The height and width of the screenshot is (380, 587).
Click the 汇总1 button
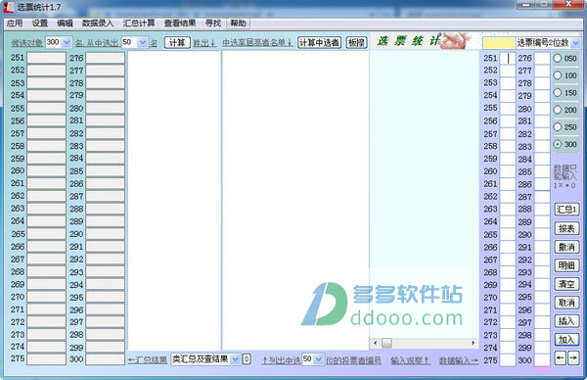click(x=566, y=210)
